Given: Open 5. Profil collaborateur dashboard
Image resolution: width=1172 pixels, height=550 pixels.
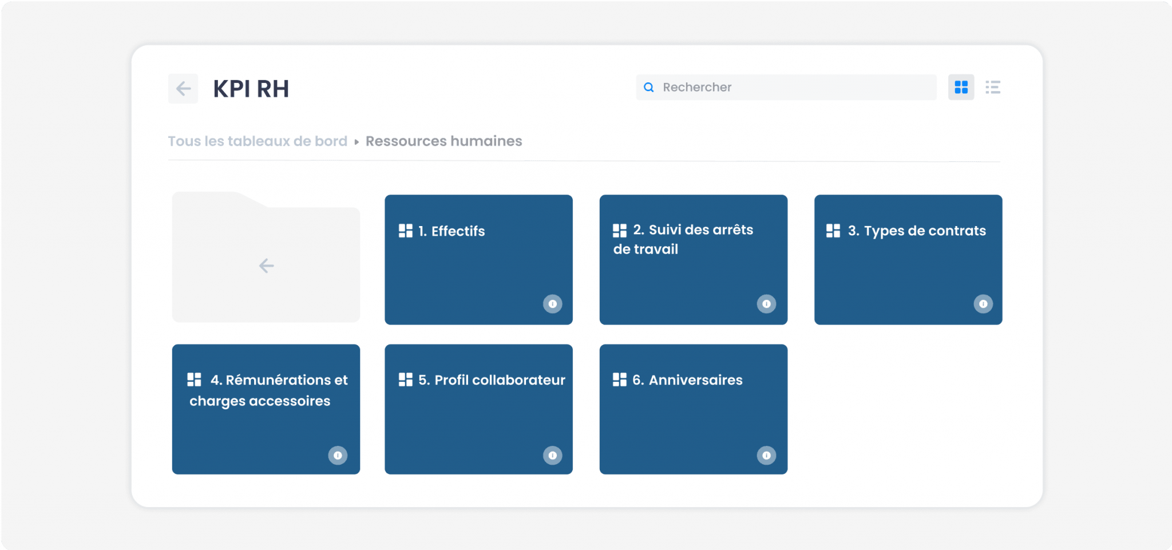Looking at the screenshot, I should (478, 409).
